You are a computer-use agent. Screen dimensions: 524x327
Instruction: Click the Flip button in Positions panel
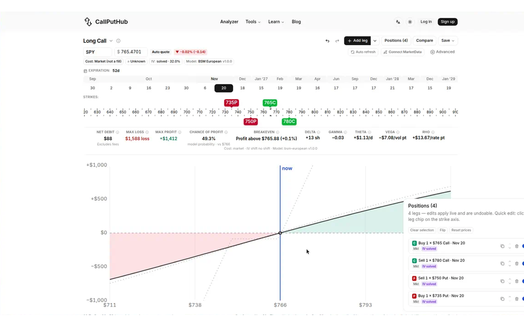(x=442, y=230)
